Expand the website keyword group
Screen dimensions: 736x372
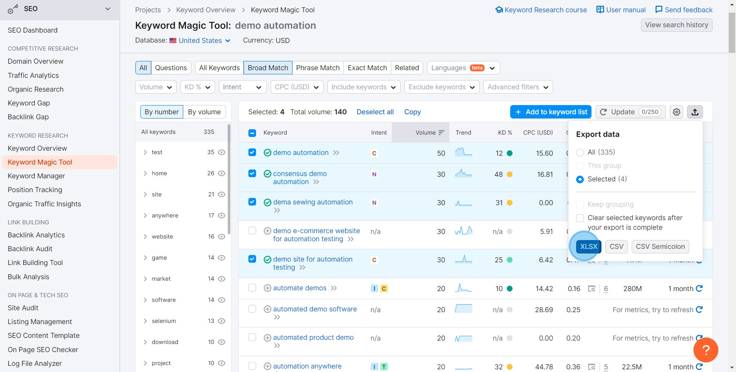click(x=145, y=237)
